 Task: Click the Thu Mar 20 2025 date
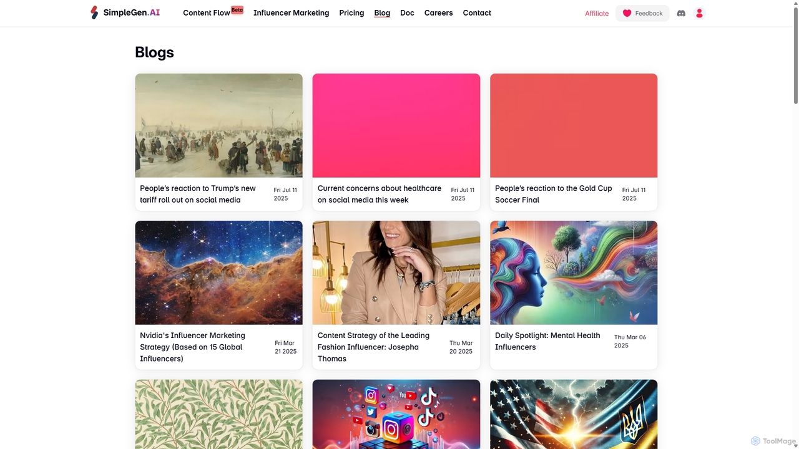(x=461, y=347)
